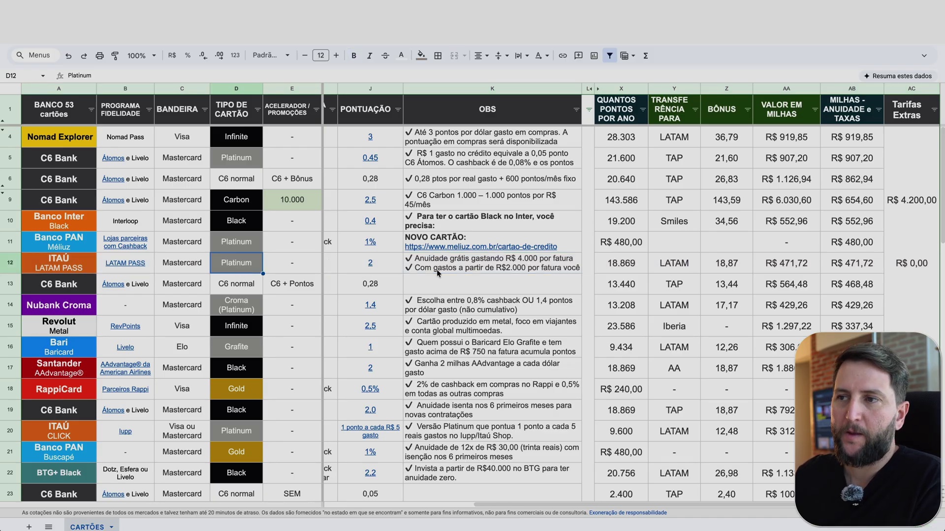
Task: Open the filter views table icon
Action: click(x=627, y=56)
